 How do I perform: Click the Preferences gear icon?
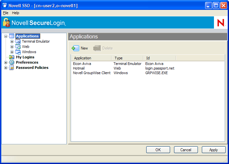click(12, 62)
